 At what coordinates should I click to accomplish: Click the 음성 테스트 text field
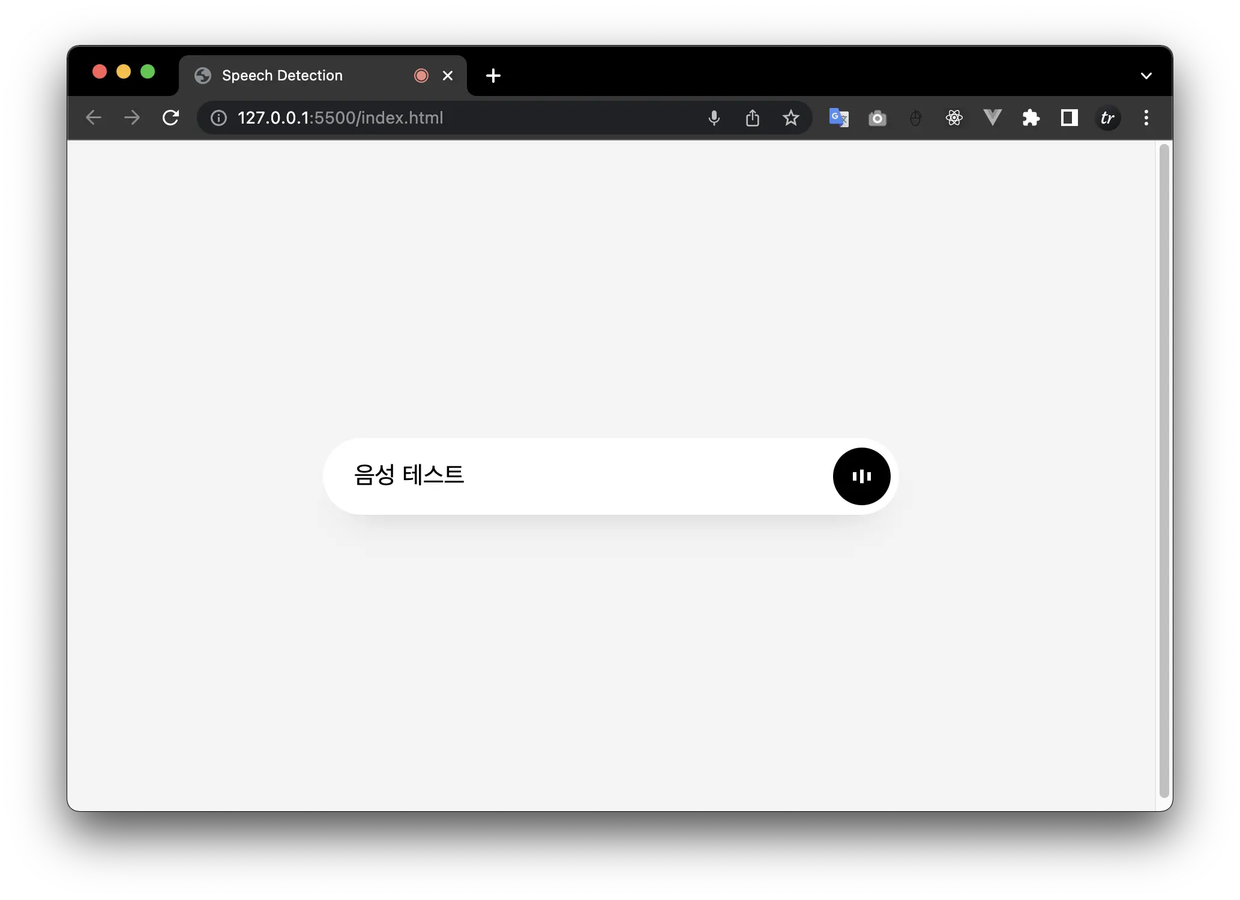[576, 476]
